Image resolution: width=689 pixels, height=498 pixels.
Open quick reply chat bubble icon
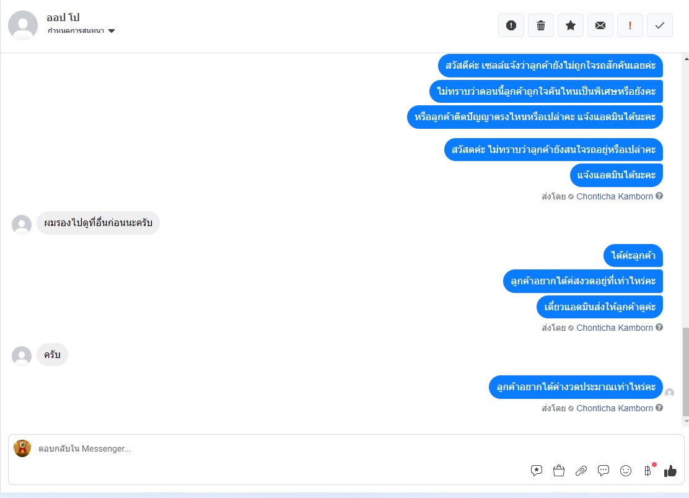[x=603, y=471]
